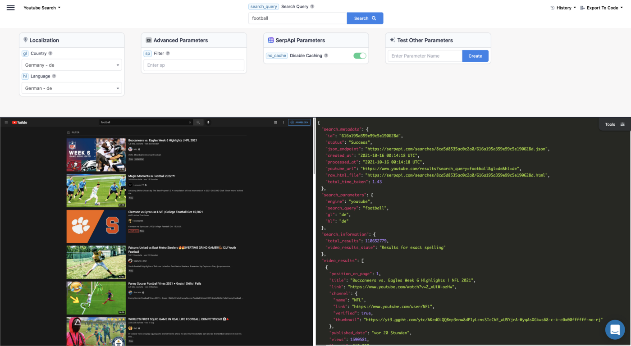The width and height of the screenshot is (631, 346).
Task: Open the Youtube Search engine dropdown
Action: [42, 8]
